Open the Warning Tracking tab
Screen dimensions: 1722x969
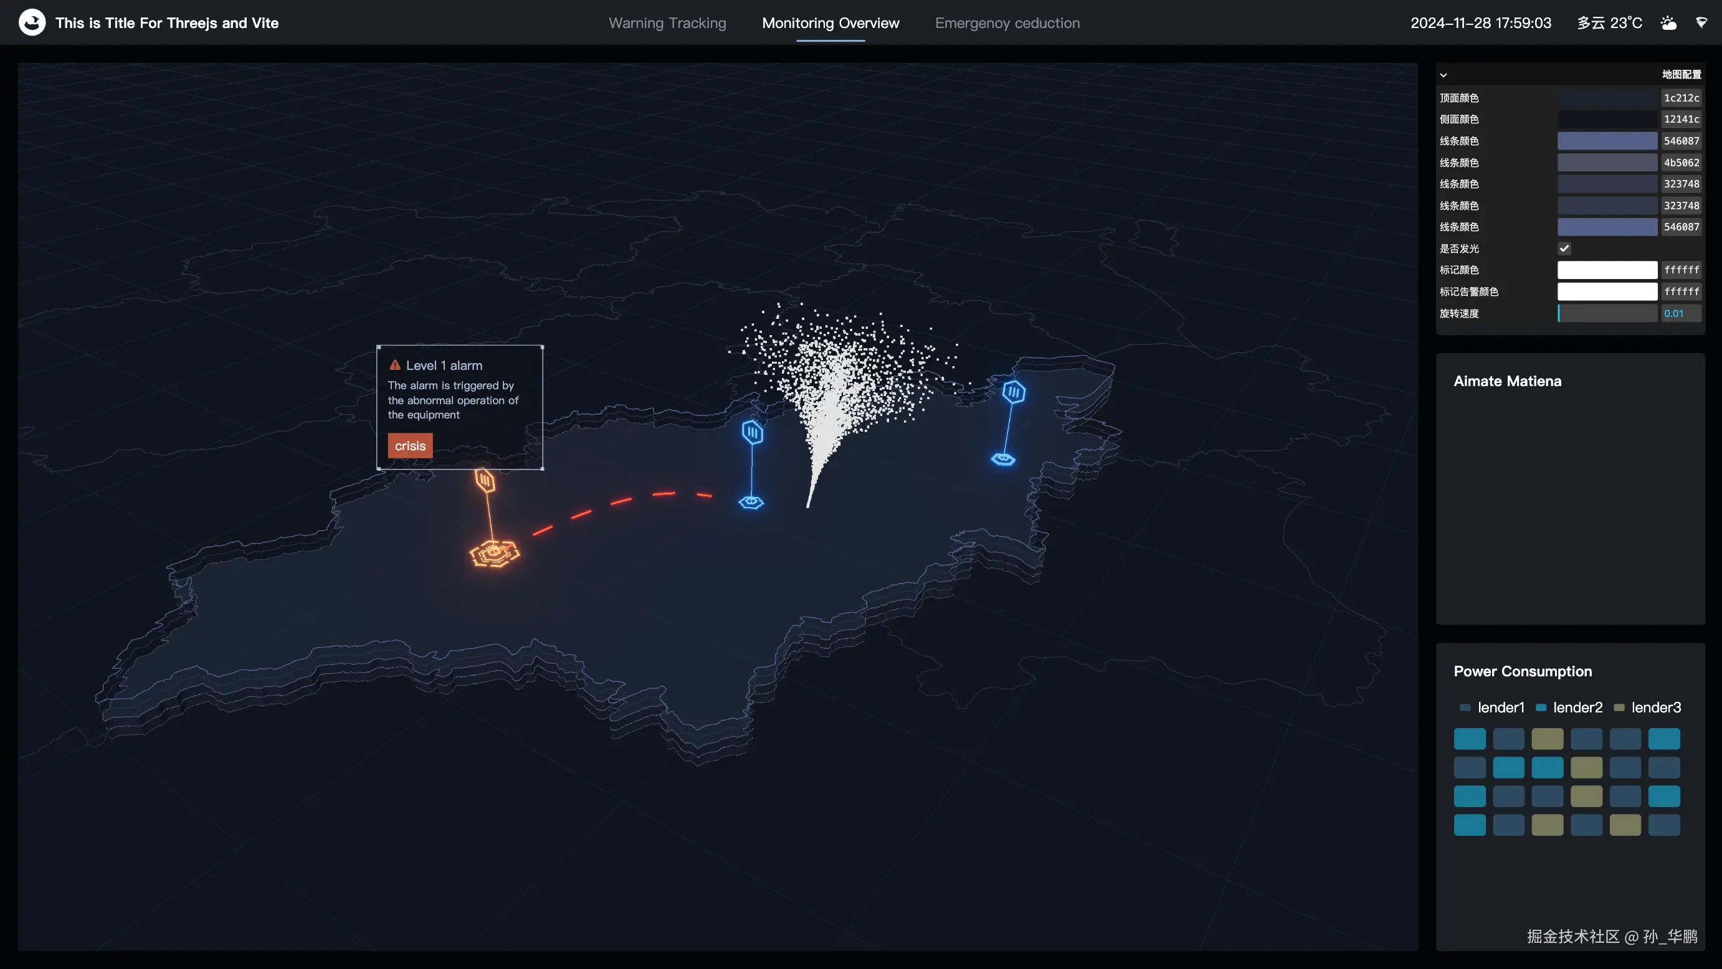point(667,24)
